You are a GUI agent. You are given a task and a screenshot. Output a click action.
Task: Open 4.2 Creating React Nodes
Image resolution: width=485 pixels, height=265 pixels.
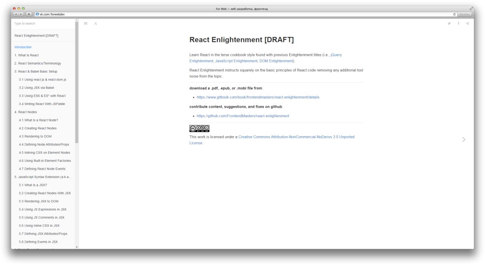click(38, 128)
